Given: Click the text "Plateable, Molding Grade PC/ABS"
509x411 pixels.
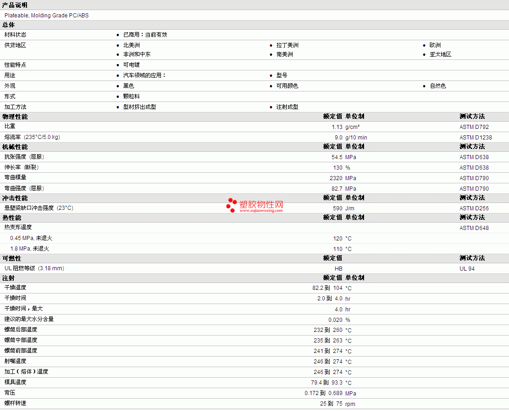Looking at the screenshot, I should tap(47, 15).
